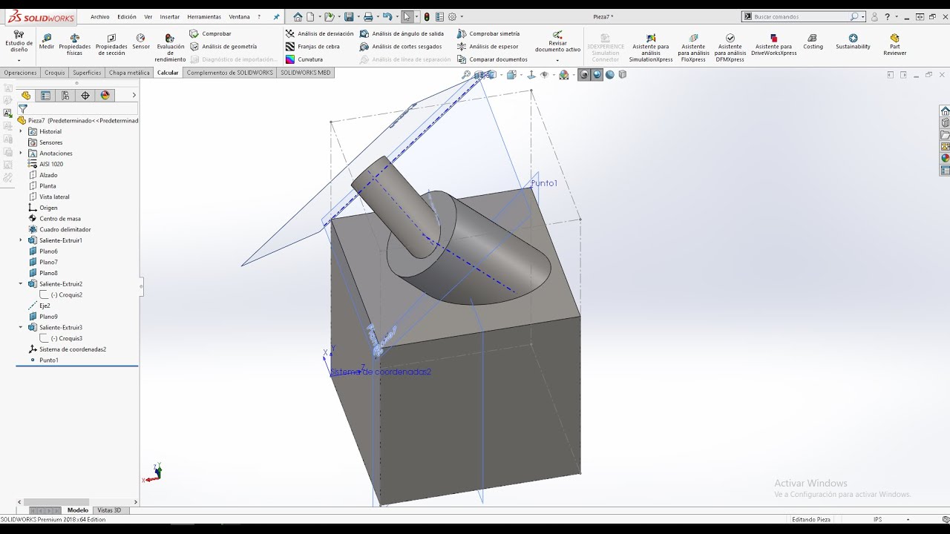The width and height of the screenshot is (950, 534).
Task: Click the Undo icon
Action: click(387, 16)
